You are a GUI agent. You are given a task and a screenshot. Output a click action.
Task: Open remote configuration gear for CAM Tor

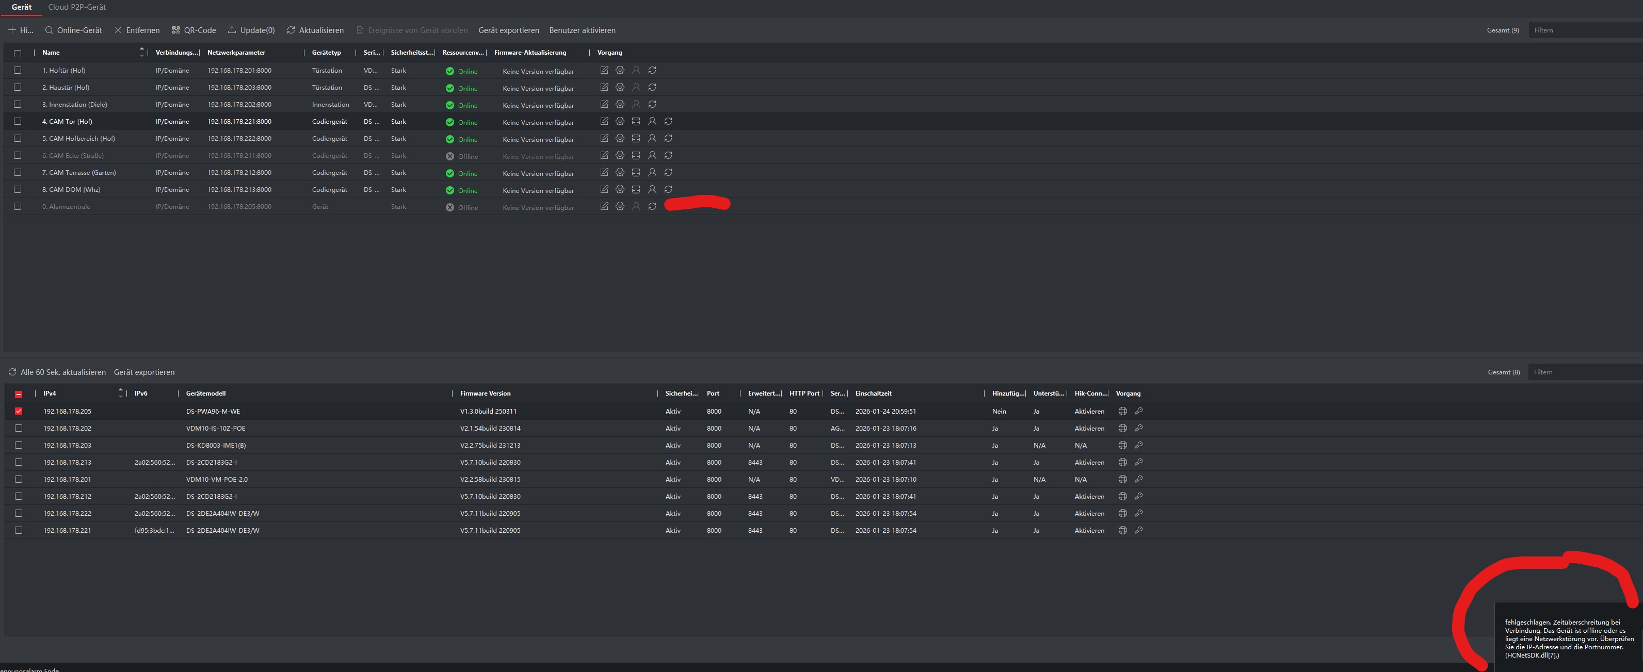pos(620,121)
